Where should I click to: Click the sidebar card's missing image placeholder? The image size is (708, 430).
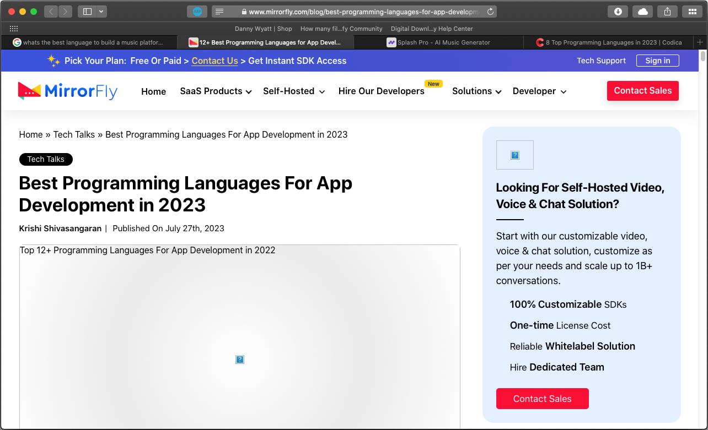[x=515, y=155]
